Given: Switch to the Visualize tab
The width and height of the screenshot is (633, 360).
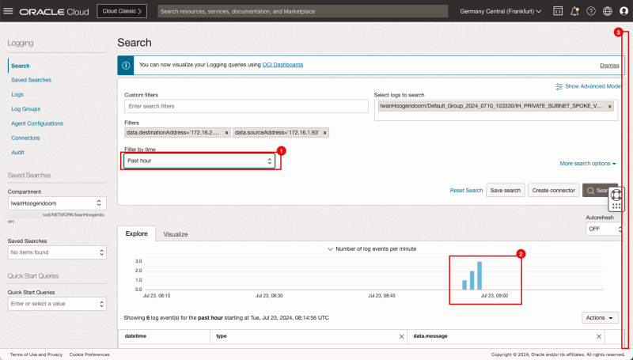Looking at the screenshot, I should [176, 234].
